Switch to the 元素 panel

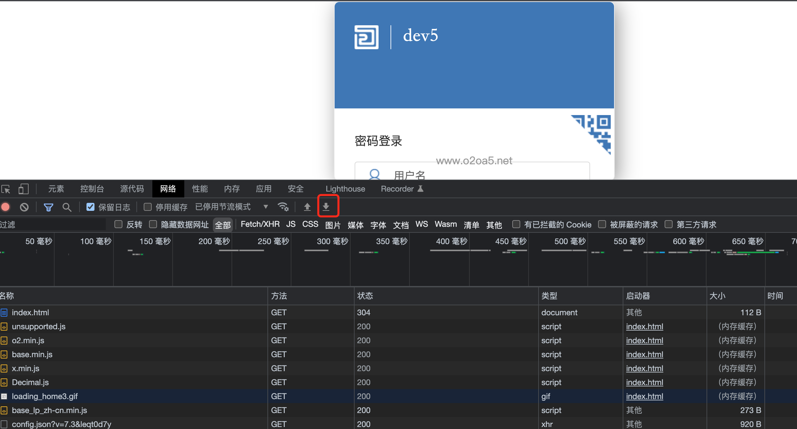point(56,189)
